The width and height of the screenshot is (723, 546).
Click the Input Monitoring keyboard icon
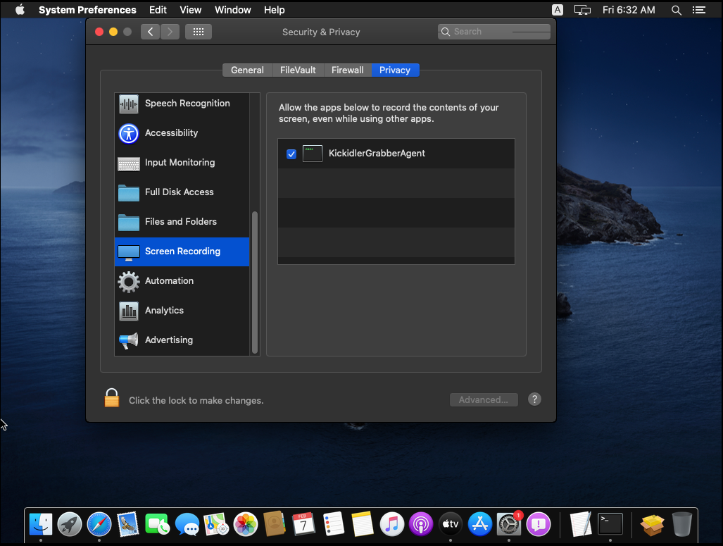pyautogui.click(x=129, y=163)
